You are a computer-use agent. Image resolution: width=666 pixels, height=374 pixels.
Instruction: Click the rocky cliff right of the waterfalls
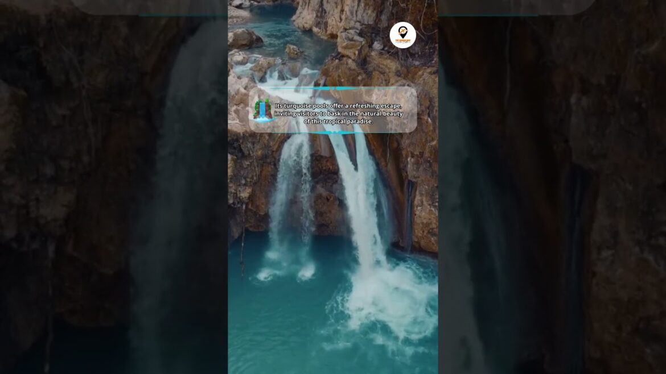point(421,193)
